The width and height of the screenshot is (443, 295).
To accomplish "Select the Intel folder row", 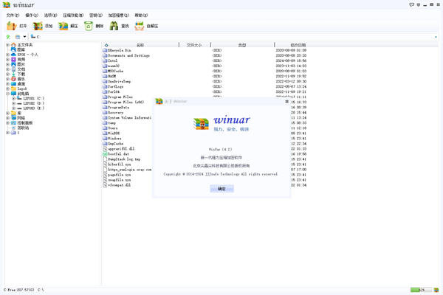I will click(113, 60).
